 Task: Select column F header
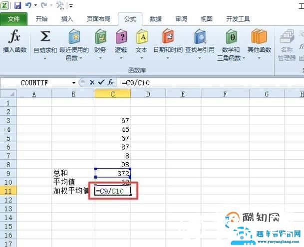[x=225, y=94]
